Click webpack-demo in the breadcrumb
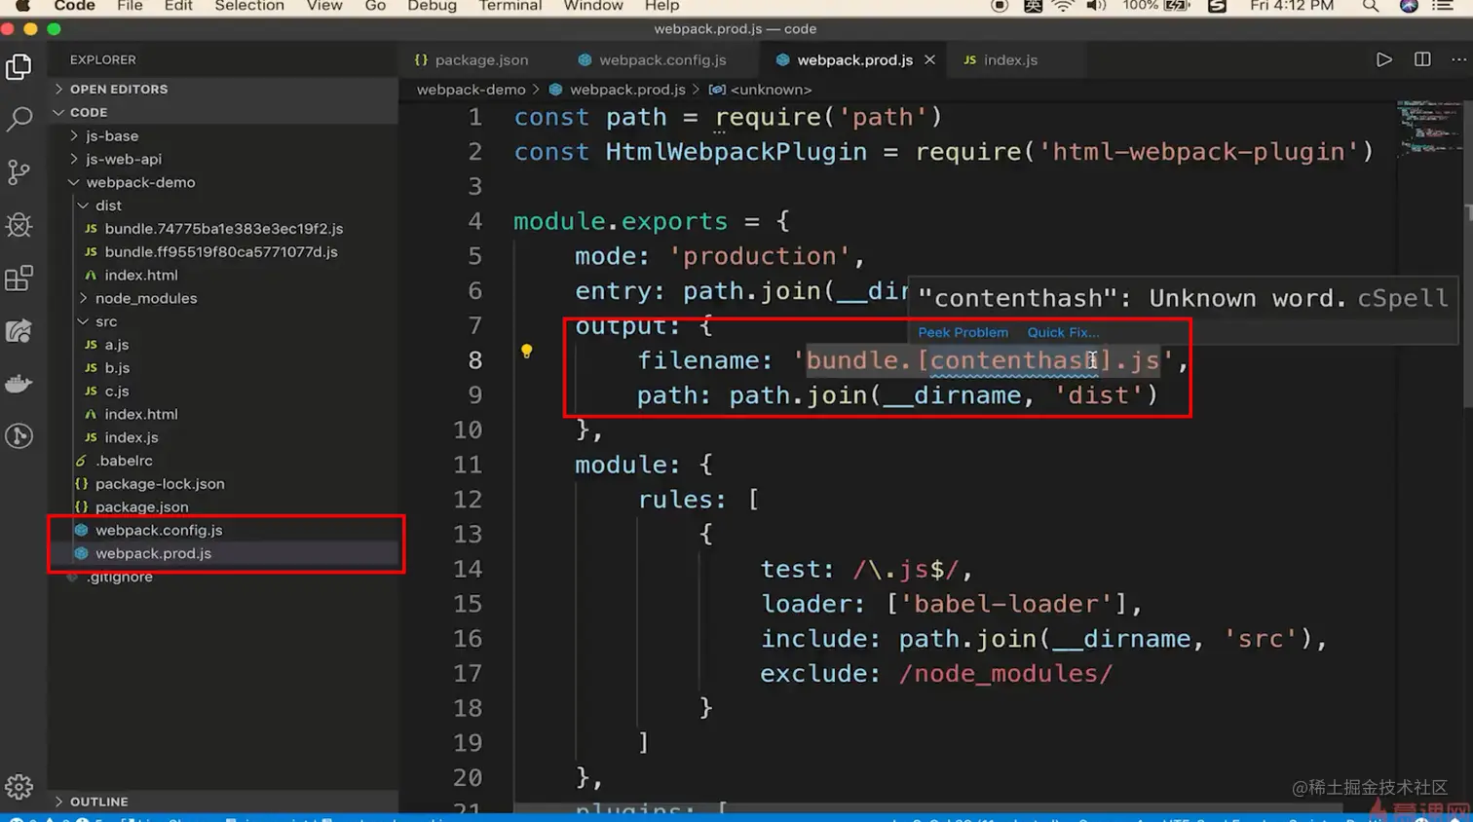Viewport: 1473px width, 822px height. (x=471, y=90)
